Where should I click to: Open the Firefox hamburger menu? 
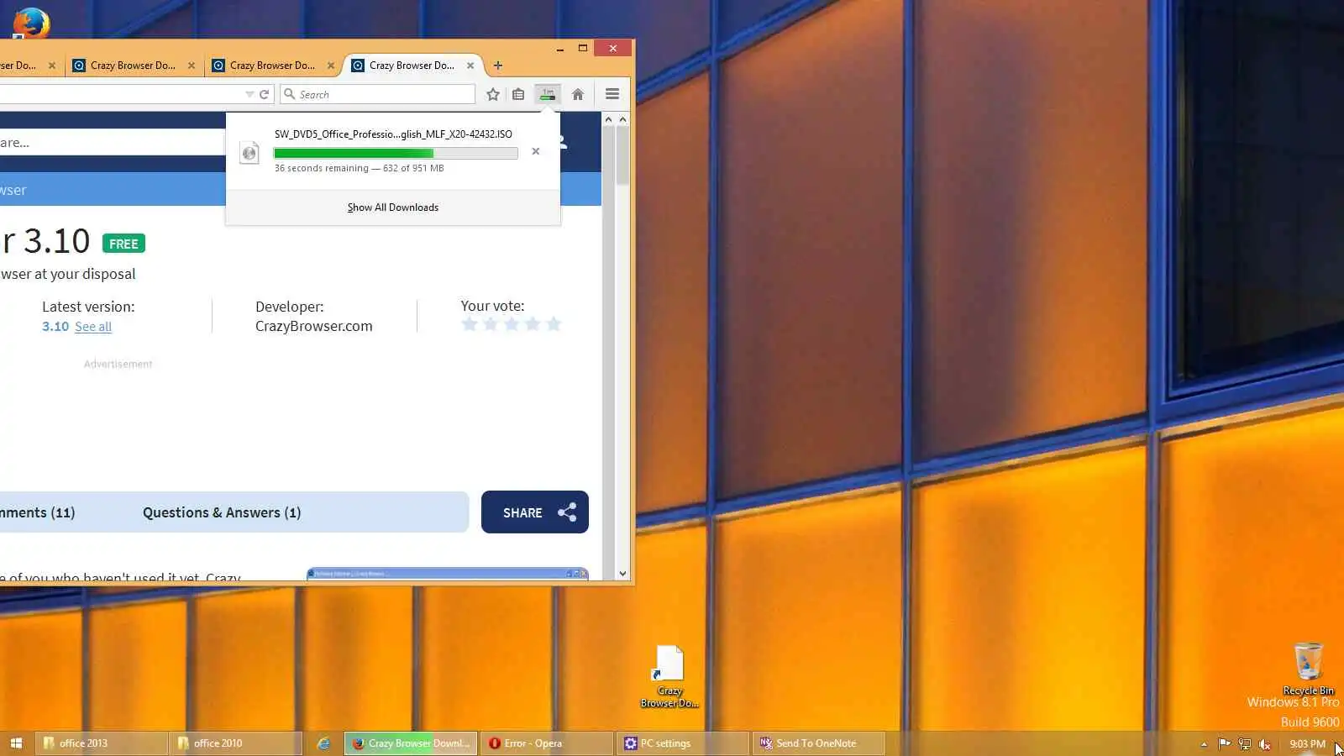612,94
